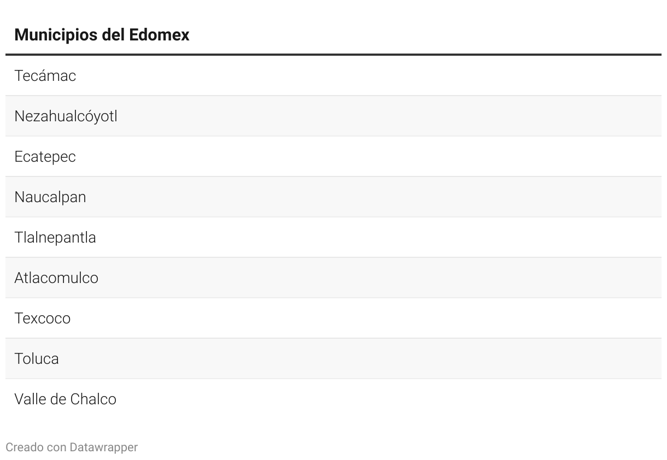Click the word Datawrapper in footer
667x460 pixels.
[x=103, y=447]
